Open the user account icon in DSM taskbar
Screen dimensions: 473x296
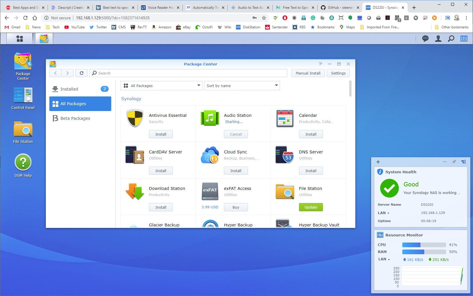click(x=438, y=38)
